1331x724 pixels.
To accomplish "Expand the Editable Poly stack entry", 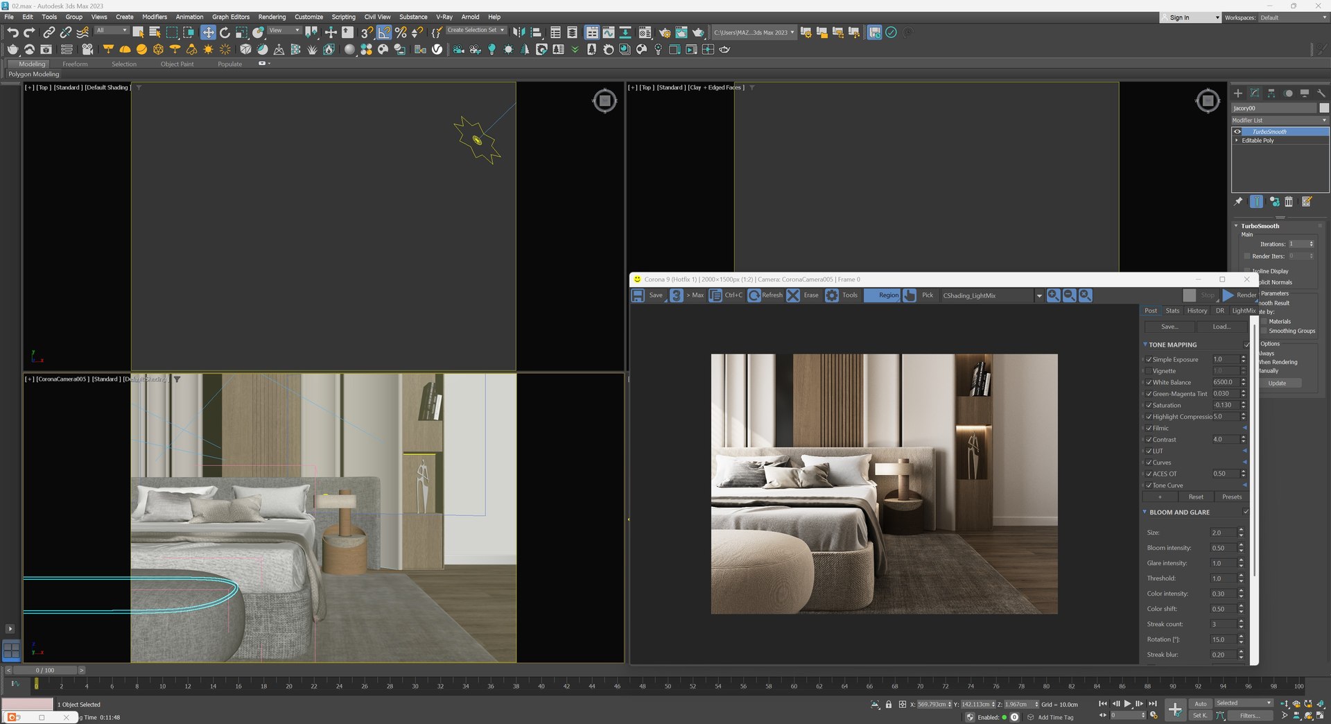I will pyautogui.click(x=1237, y=141).
